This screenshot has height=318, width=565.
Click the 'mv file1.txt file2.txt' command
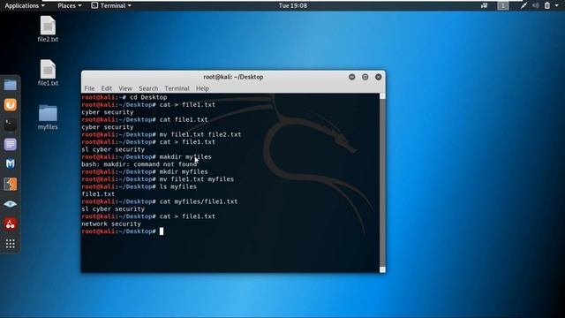click(200, 134)
